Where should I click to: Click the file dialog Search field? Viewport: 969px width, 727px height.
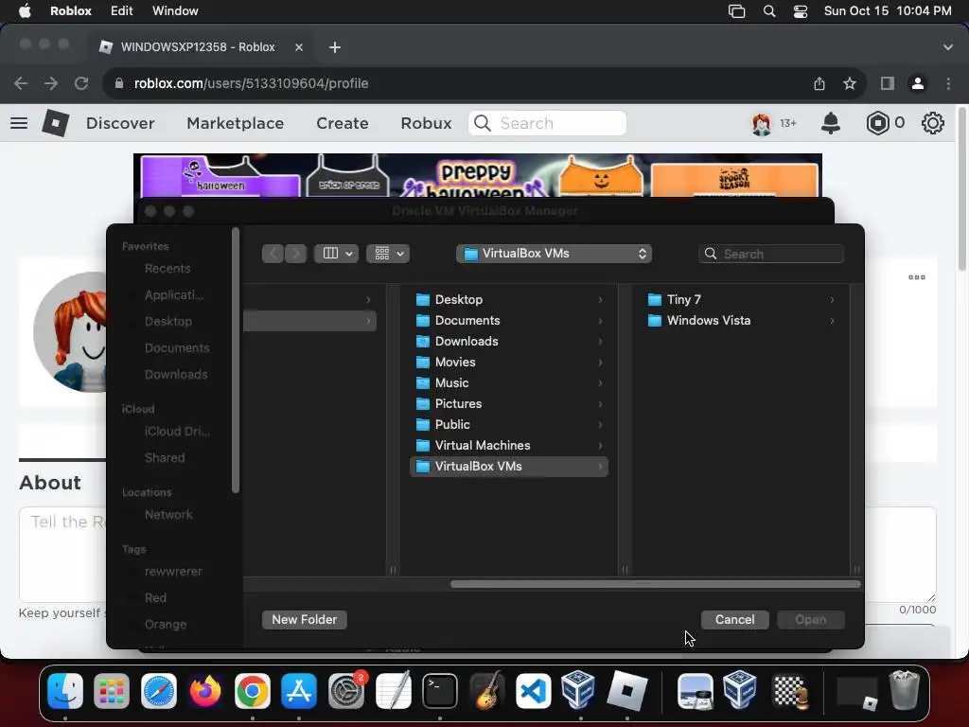click(771, 254)
